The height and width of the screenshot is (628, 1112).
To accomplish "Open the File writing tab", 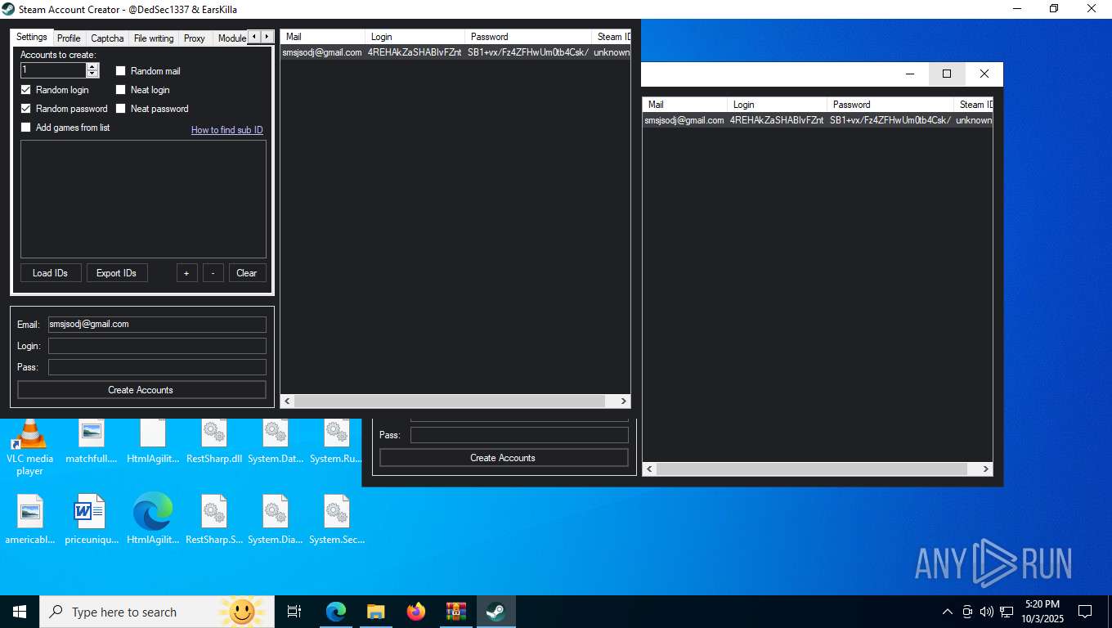I will (154, 38).
